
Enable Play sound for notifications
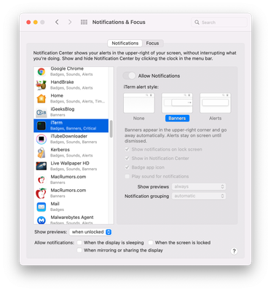[127, 176]
